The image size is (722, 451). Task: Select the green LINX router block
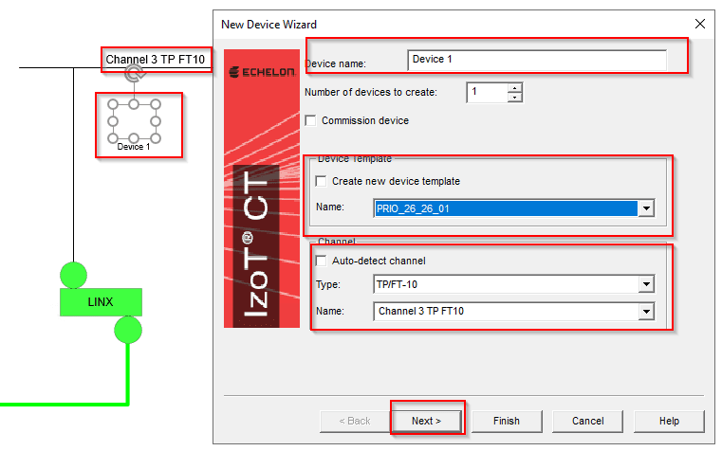[x=101, y=302]
